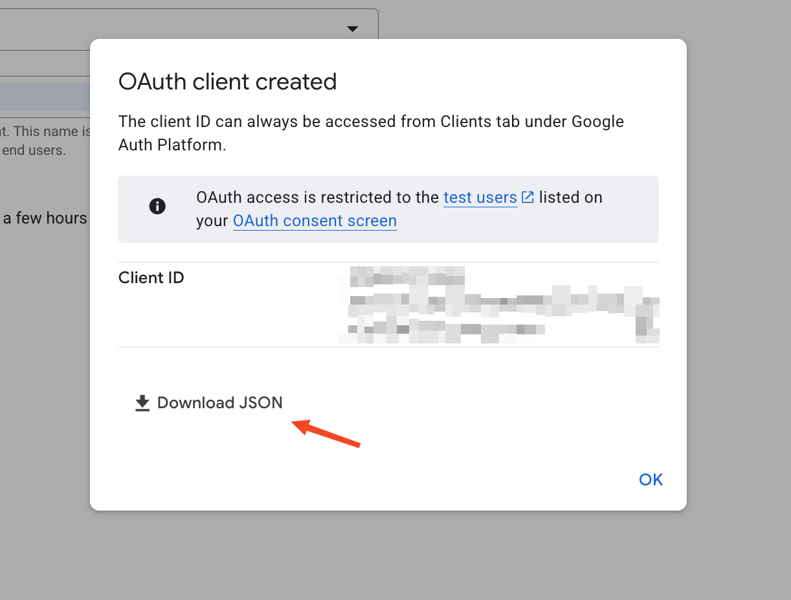Open the test users link
This screenshot has width=791, height=600.
(480, 198)
